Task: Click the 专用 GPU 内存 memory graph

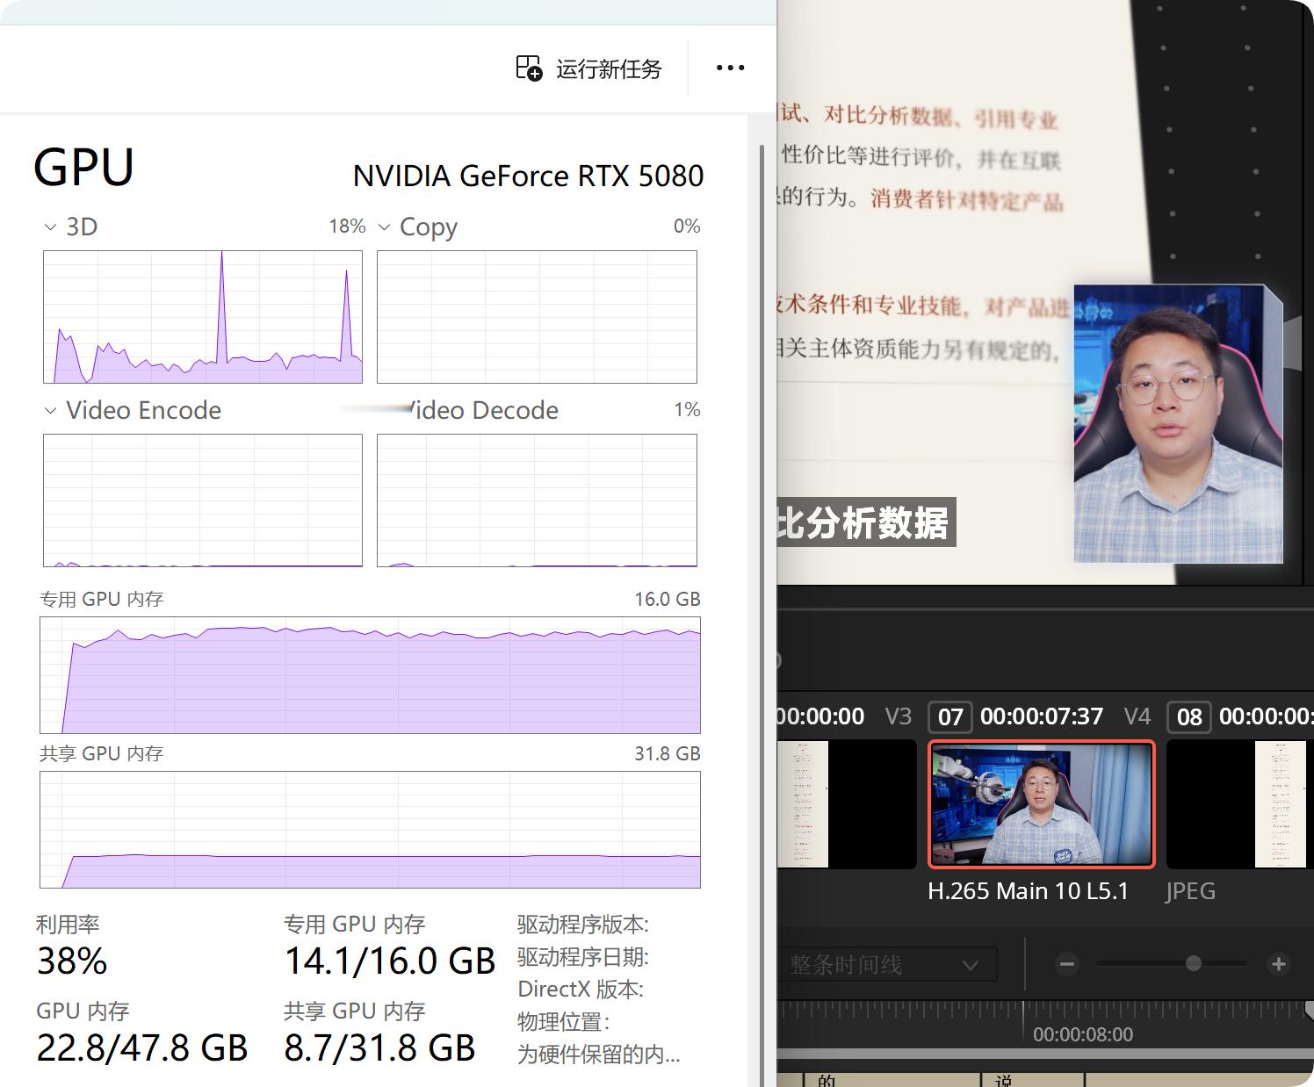Action: 370,675
